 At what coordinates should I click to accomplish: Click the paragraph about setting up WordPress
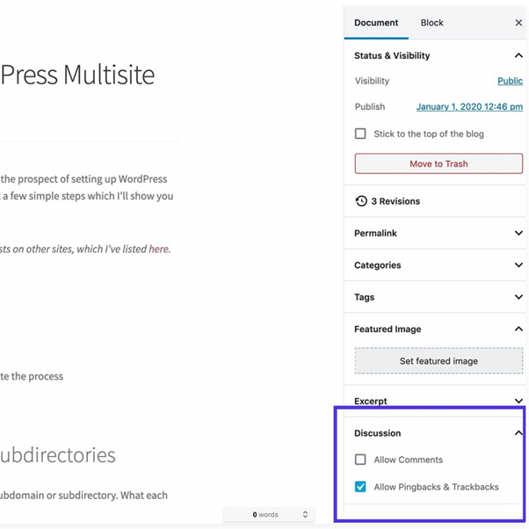point(87,187)
